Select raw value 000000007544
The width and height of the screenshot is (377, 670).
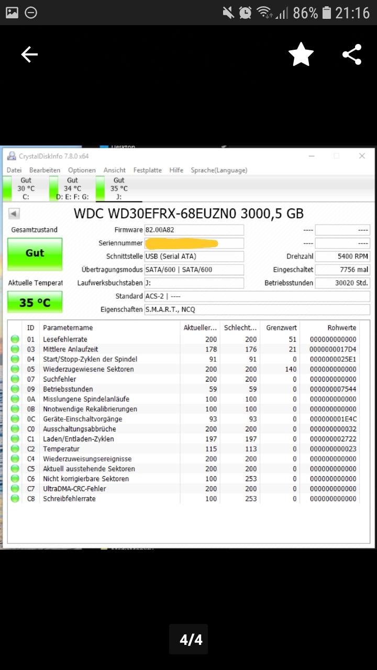coord(332,389)
